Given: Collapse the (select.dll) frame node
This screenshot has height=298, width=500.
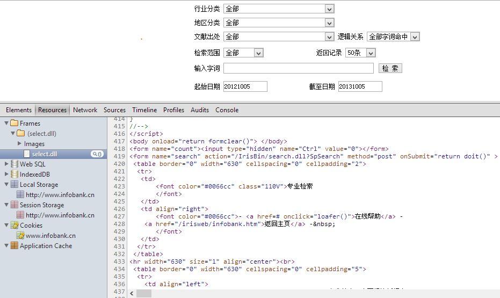Looking at the screenshot, I should pos(13,133).
